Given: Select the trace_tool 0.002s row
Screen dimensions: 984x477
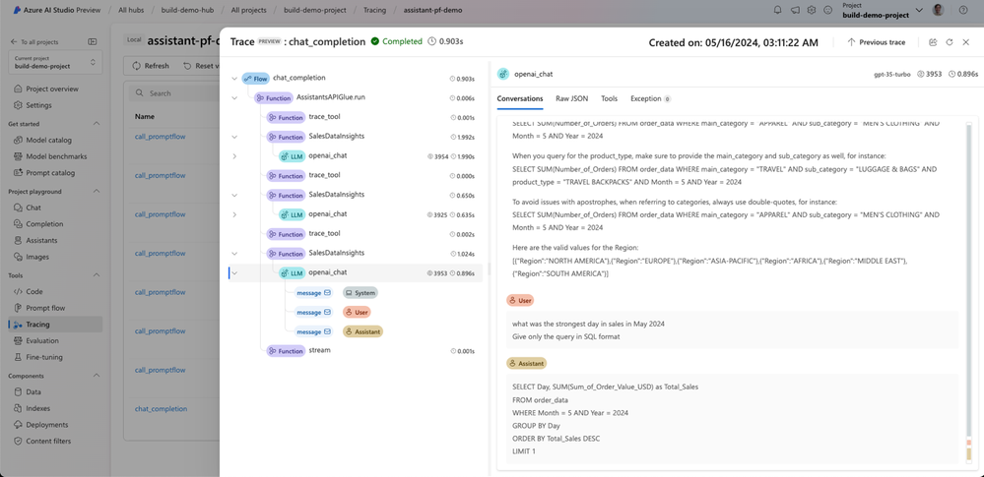Looking at the screenshot, I should point(356,234).
